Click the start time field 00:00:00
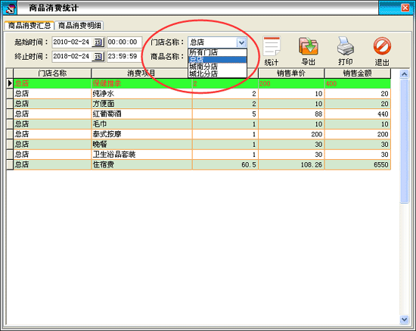The image size is (416, 331). pyautogui.click(x=124, y=42)
